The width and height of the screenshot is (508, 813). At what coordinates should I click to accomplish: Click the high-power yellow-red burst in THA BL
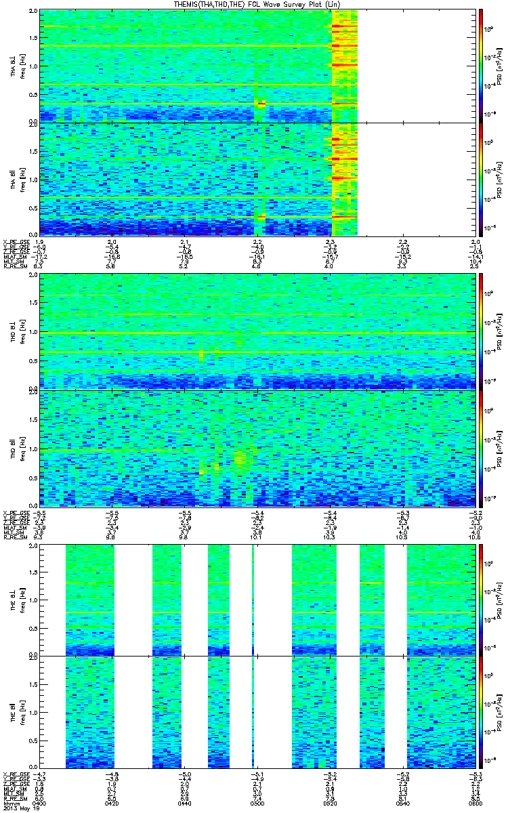tap(344, 66)
